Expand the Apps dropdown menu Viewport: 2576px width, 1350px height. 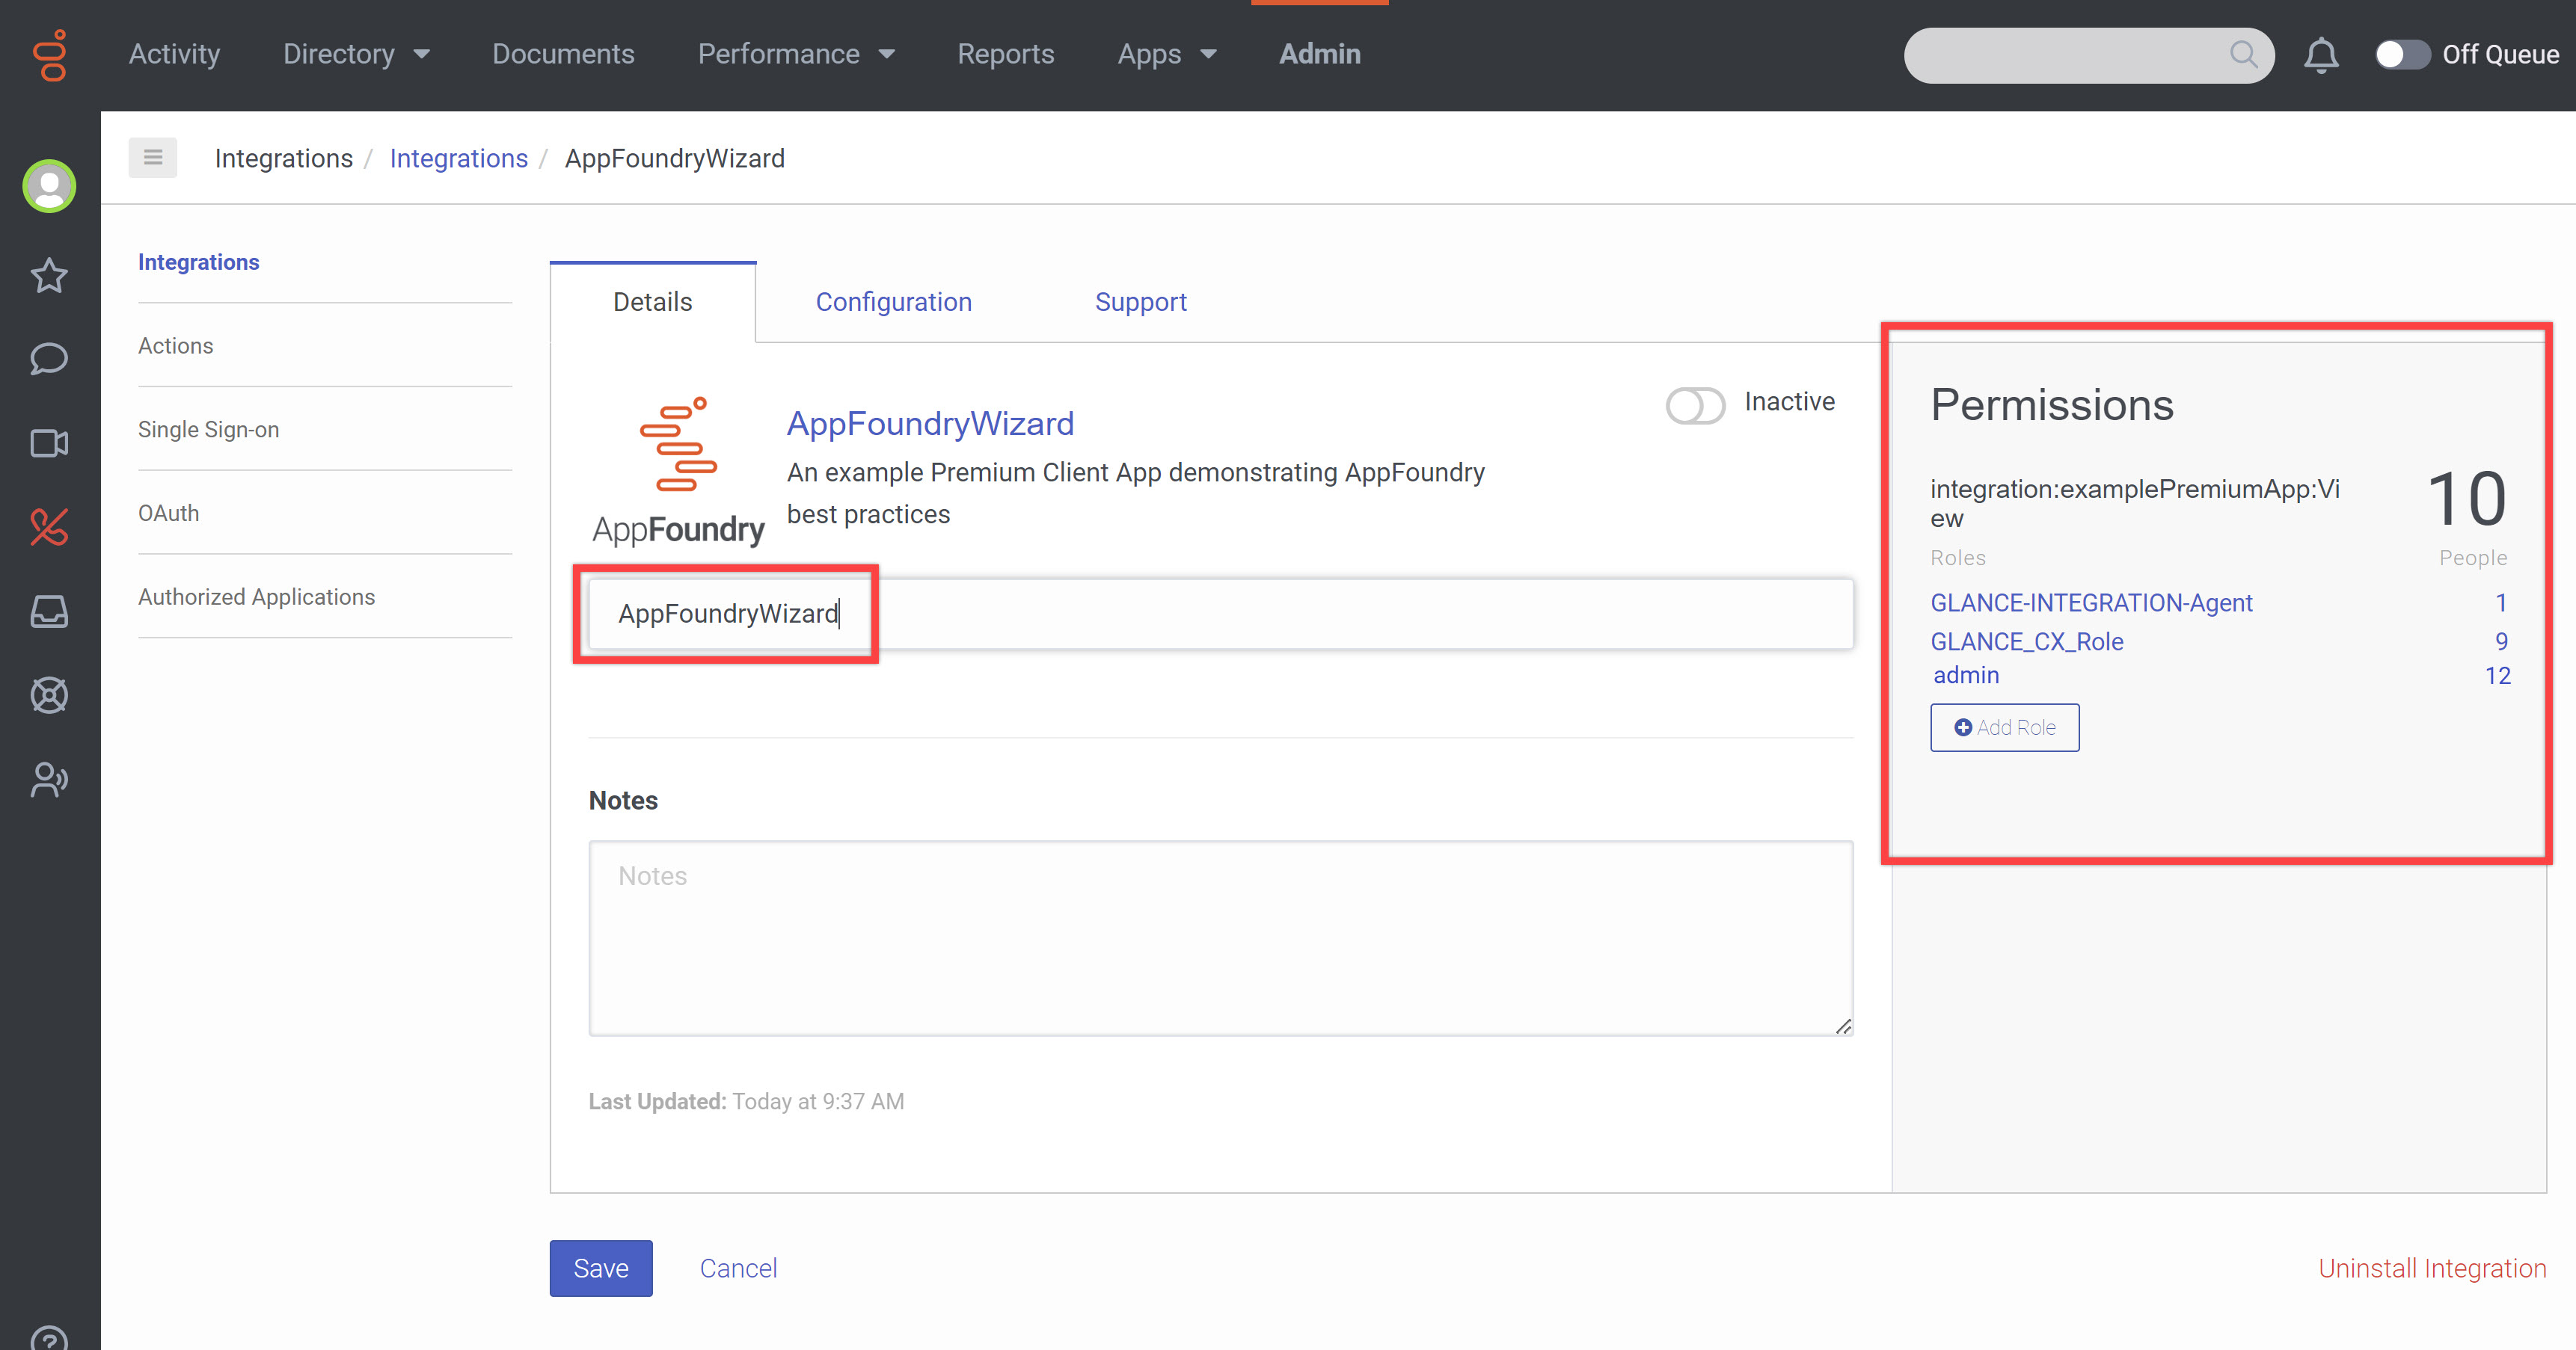(1166, 54)
